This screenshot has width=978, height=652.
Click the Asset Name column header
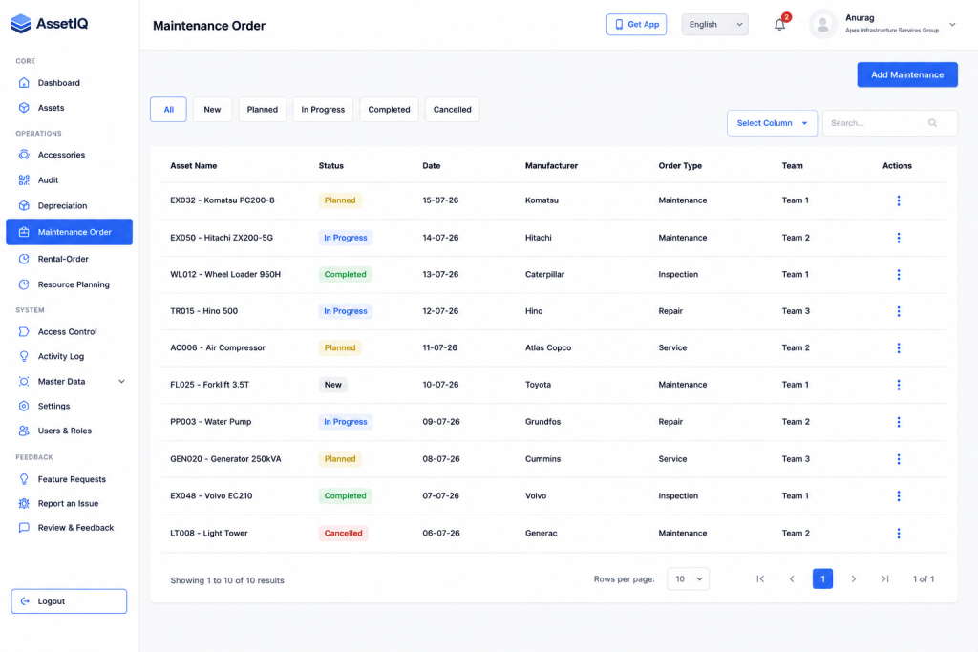(x=193, y=166)
